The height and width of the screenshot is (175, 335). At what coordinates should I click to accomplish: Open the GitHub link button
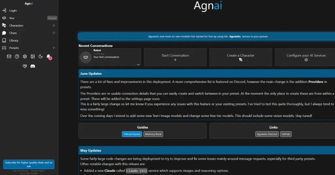(286, 134)
